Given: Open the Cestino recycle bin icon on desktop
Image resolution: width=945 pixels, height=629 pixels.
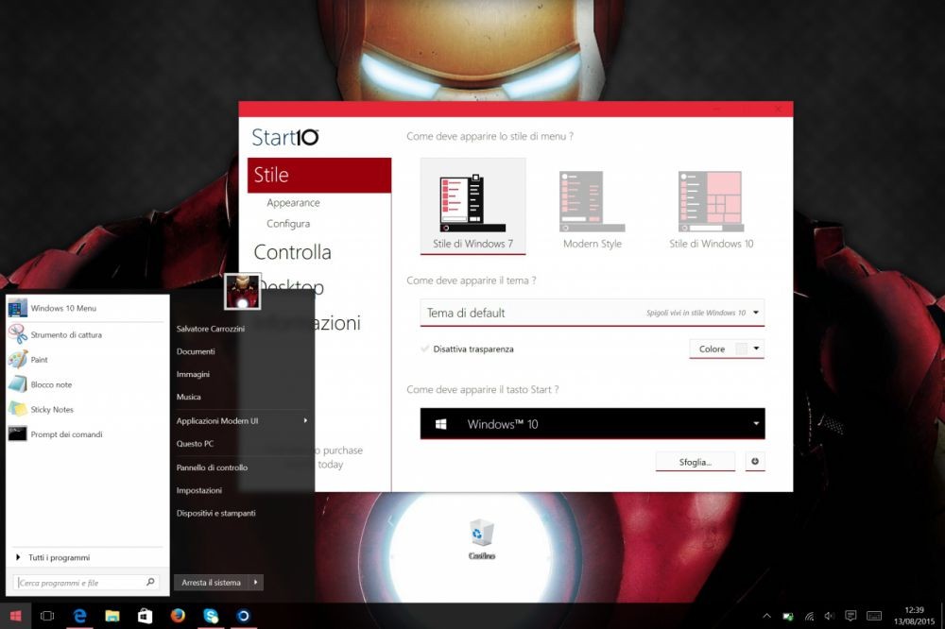Looking at the screenshot, I should (481, 540).
